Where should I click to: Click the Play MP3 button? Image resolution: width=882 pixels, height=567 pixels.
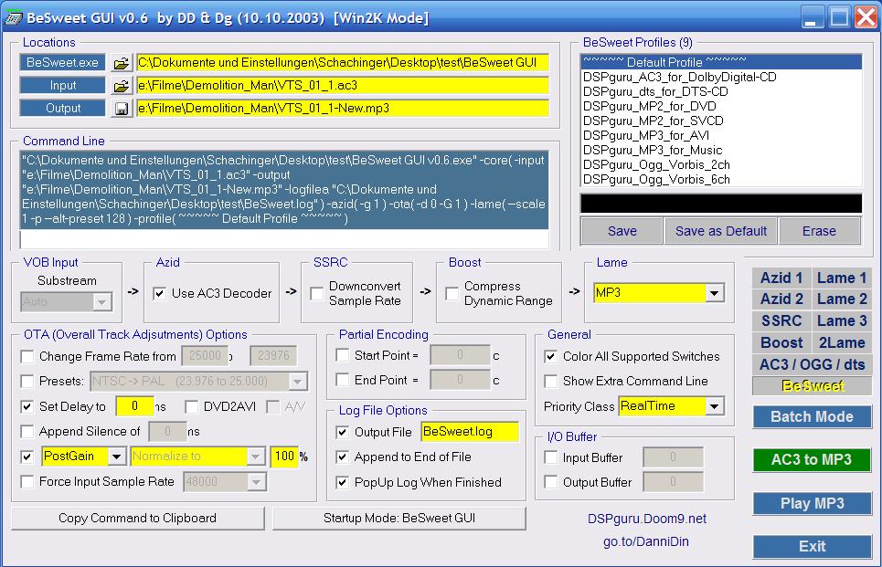click(813, 503)
